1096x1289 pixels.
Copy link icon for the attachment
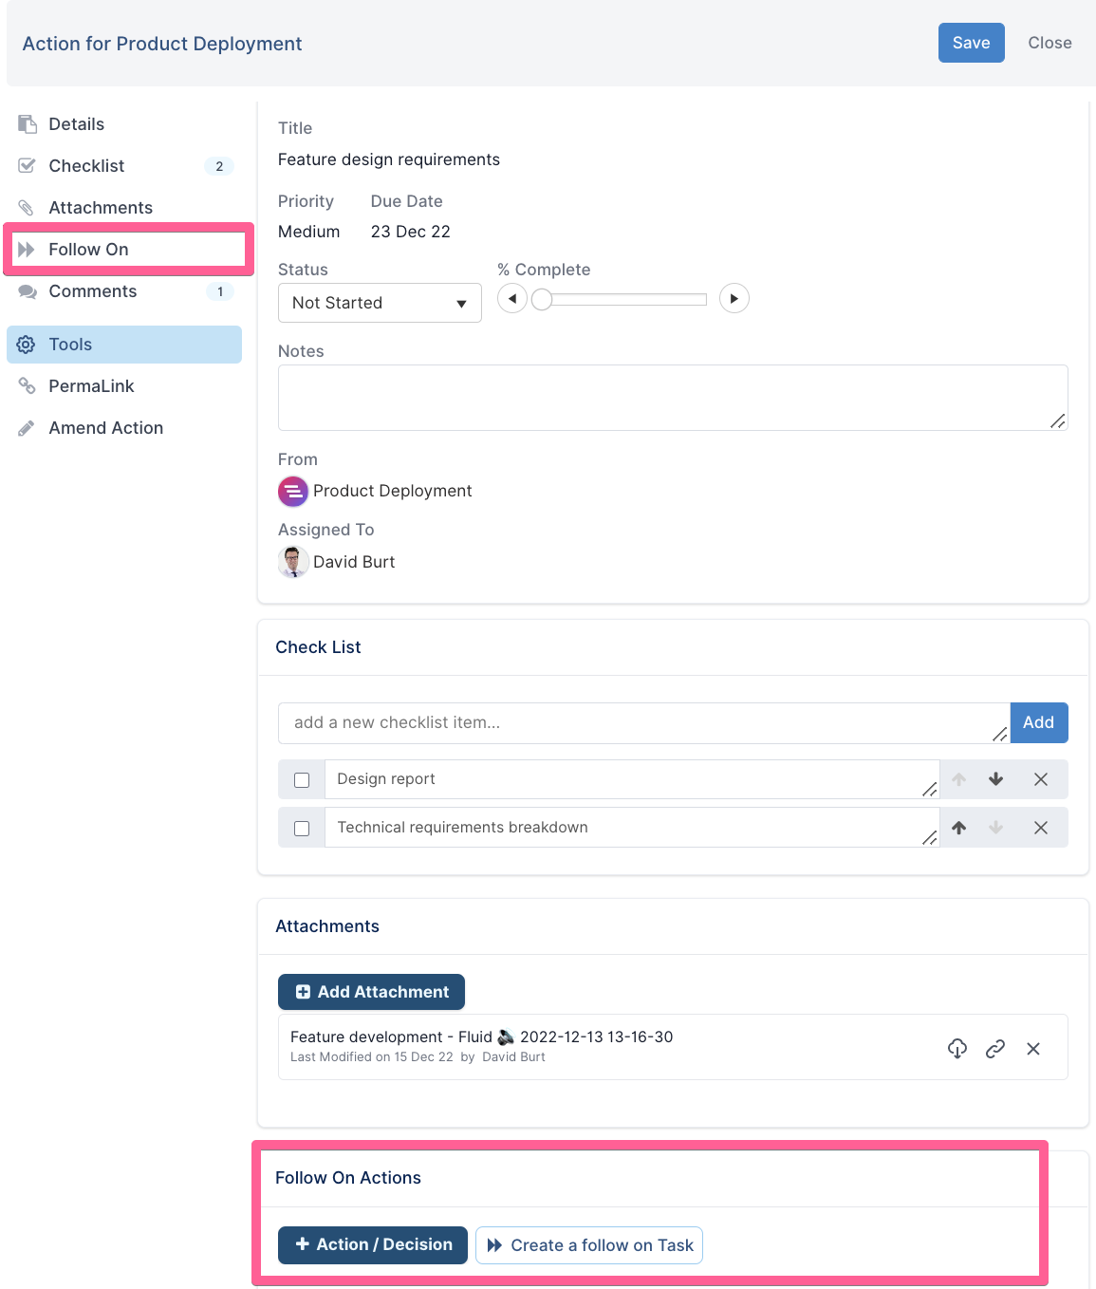pyautogui.click(x=994, y=1048)
